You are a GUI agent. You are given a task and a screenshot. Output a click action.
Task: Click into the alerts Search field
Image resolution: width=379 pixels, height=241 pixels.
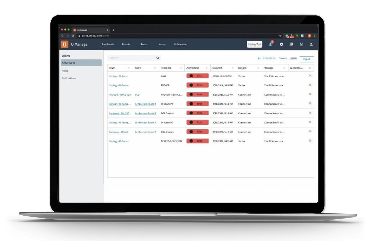click(x=131, y=58)
